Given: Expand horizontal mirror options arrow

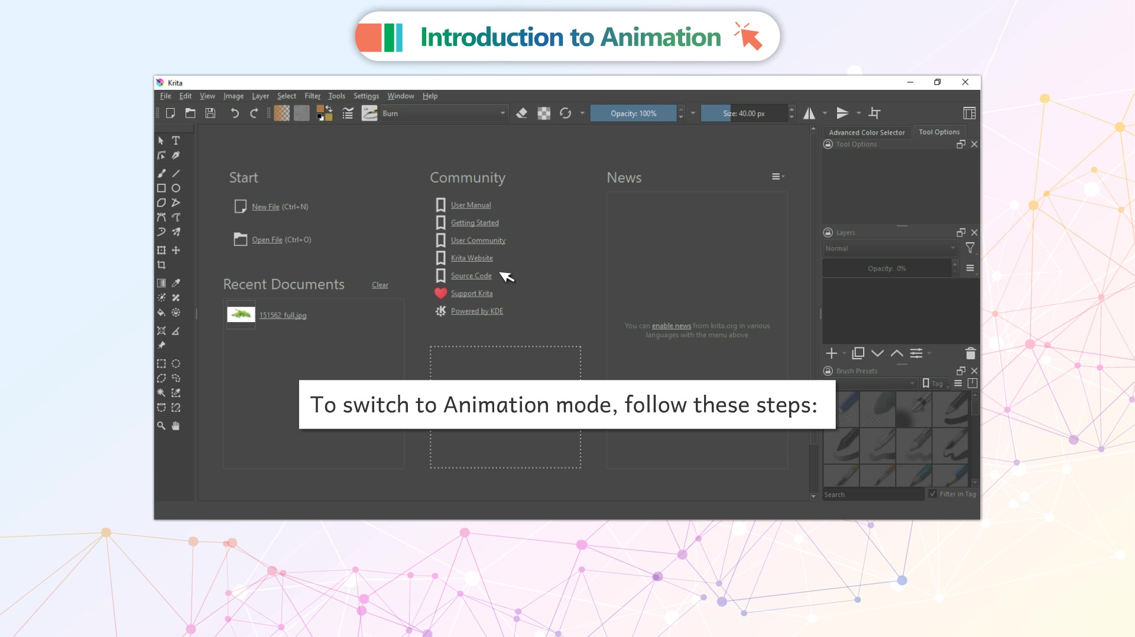Looking at the screenshot, I should pyautogui.click(x=825, y=113).
